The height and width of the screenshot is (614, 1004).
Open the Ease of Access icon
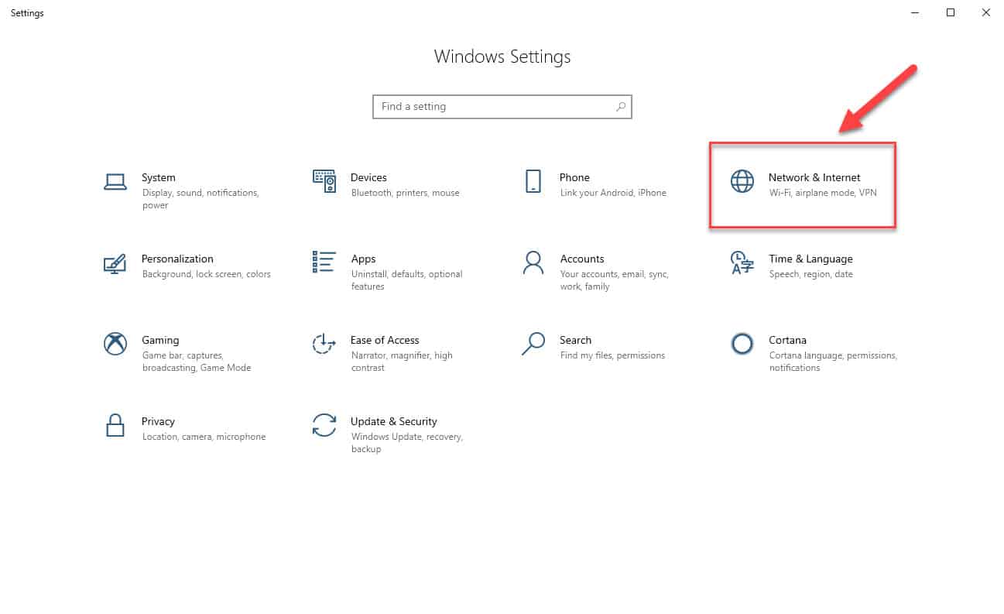click(324, 344)
